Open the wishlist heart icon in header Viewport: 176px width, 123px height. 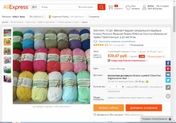(128, 8)
